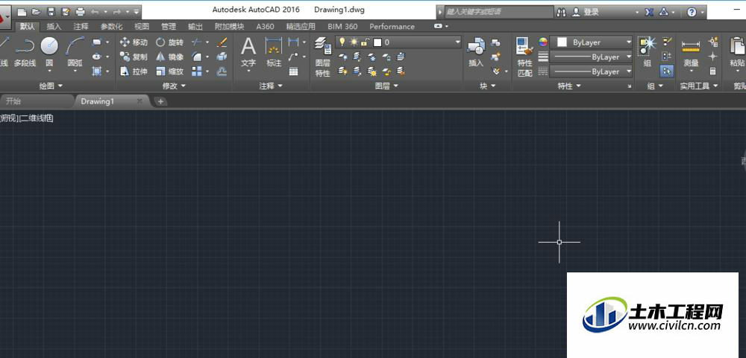The height and width of the screenshot is (358, 746).
Task: Click the New drawing icon in quick access toolbar
Action: coord(22,11)
